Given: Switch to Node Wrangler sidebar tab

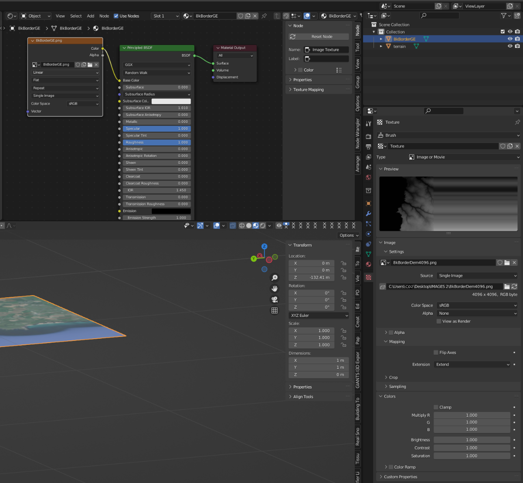Looking at the screenshot, I should [358, 133].
